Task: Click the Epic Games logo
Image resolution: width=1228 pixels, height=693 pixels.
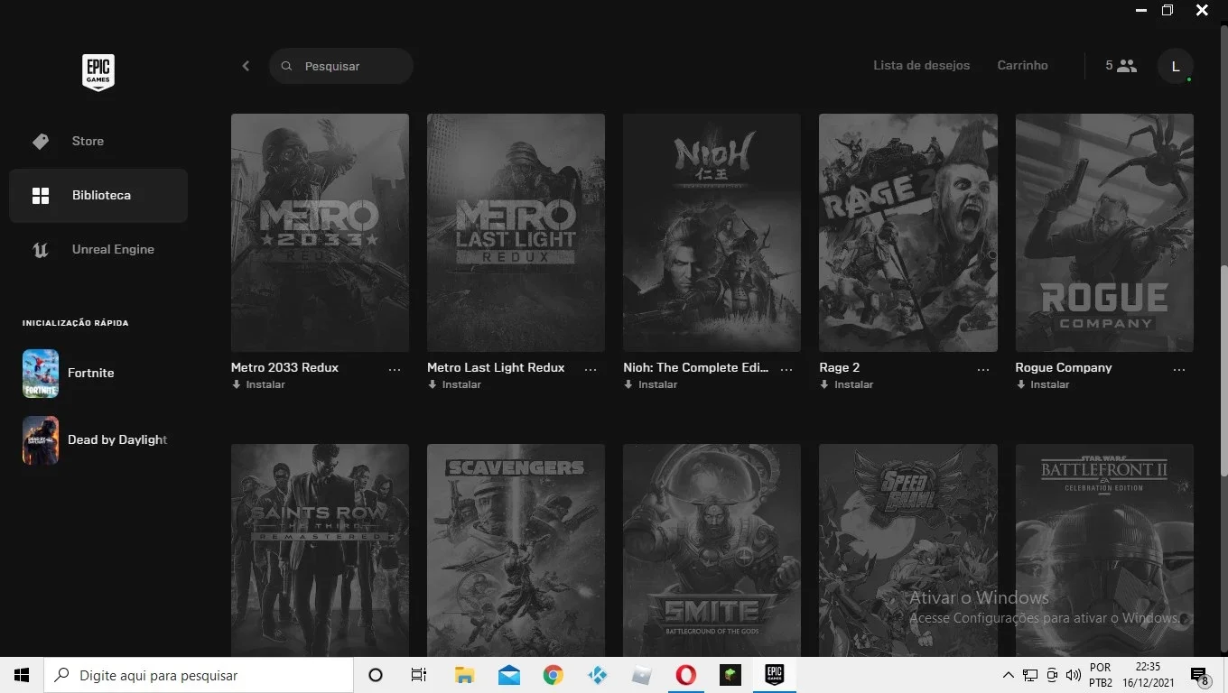Action: pos(98,72)
